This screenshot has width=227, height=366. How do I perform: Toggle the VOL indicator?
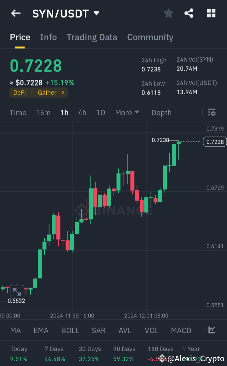click(152, 330)
